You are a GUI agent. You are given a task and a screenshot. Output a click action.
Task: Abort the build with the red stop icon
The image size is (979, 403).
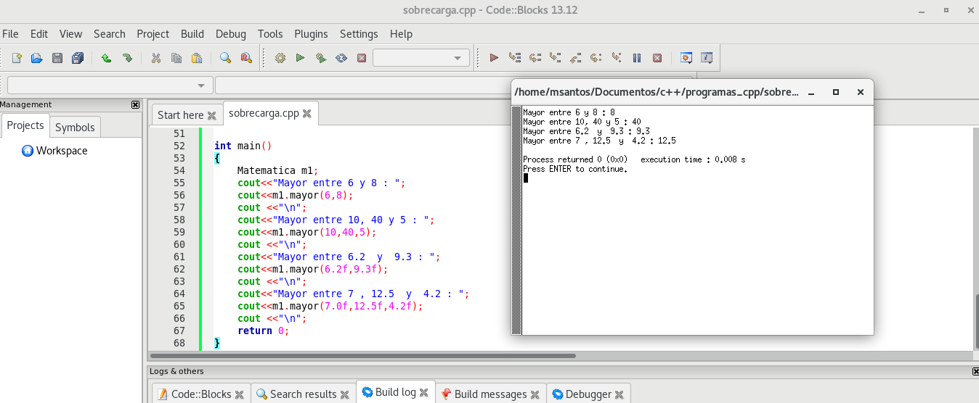point(361,58)
